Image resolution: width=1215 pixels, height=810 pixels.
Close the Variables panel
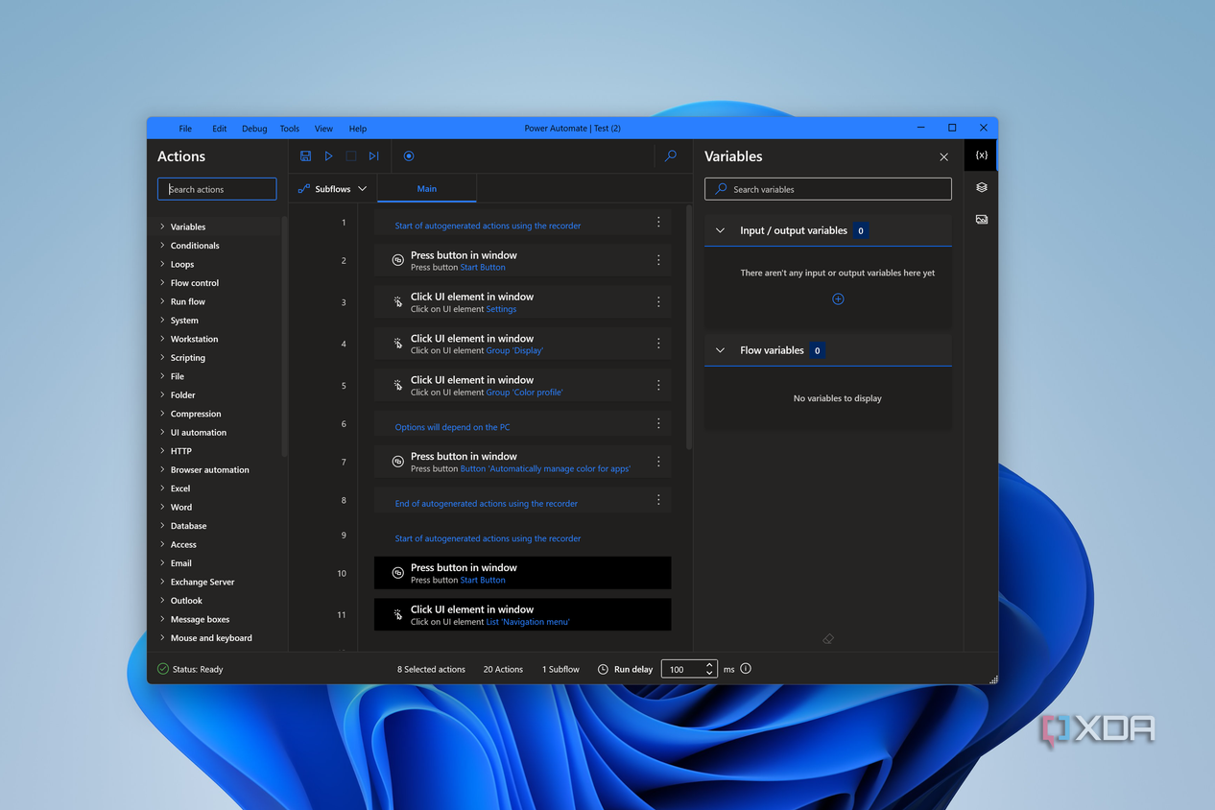point(943,156)
